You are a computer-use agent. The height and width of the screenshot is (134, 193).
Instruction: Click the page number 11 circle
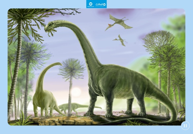[x=185, y=126]
